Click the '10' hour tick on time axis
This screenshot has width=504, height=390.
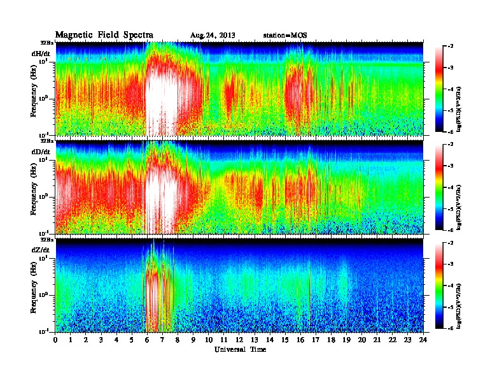209,340
